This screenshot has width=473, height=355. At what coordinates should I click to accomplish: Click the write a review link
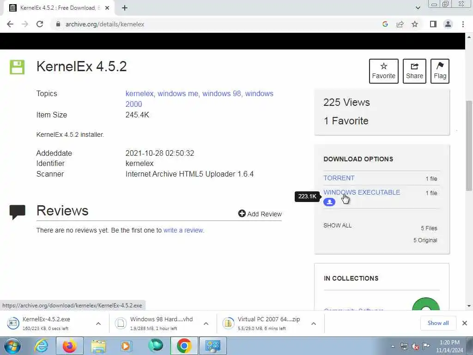click(183, 230)
